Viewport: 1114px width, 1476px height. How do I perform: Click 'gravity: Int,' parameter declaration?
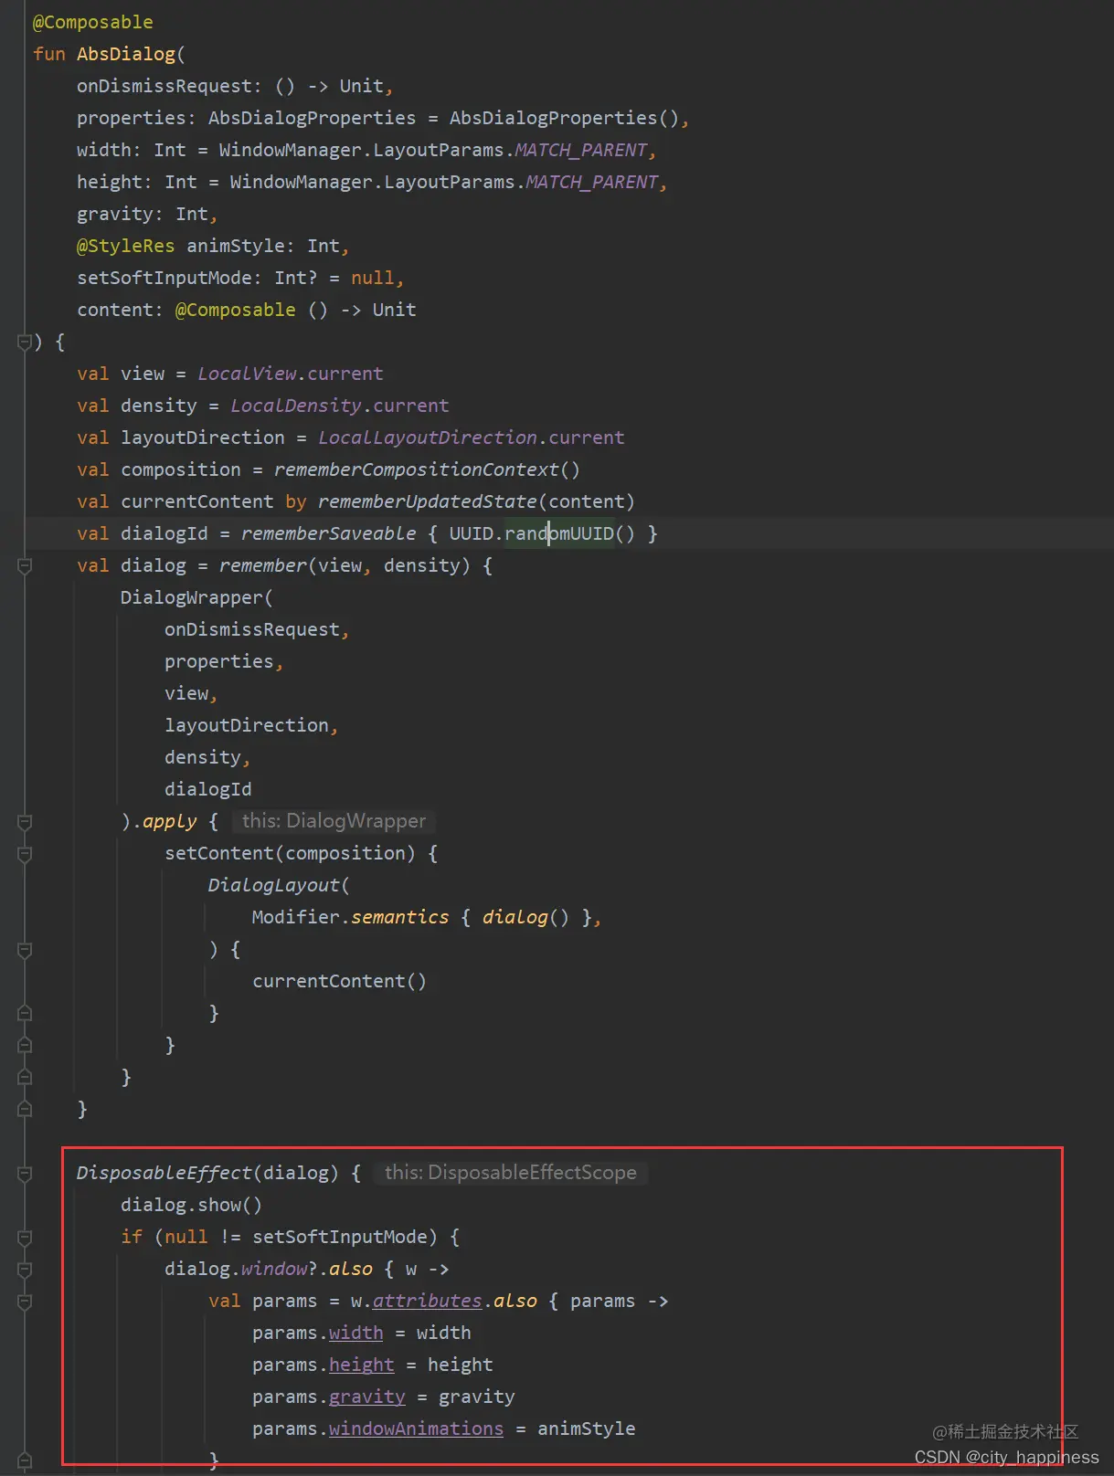(x=147, y=214)
